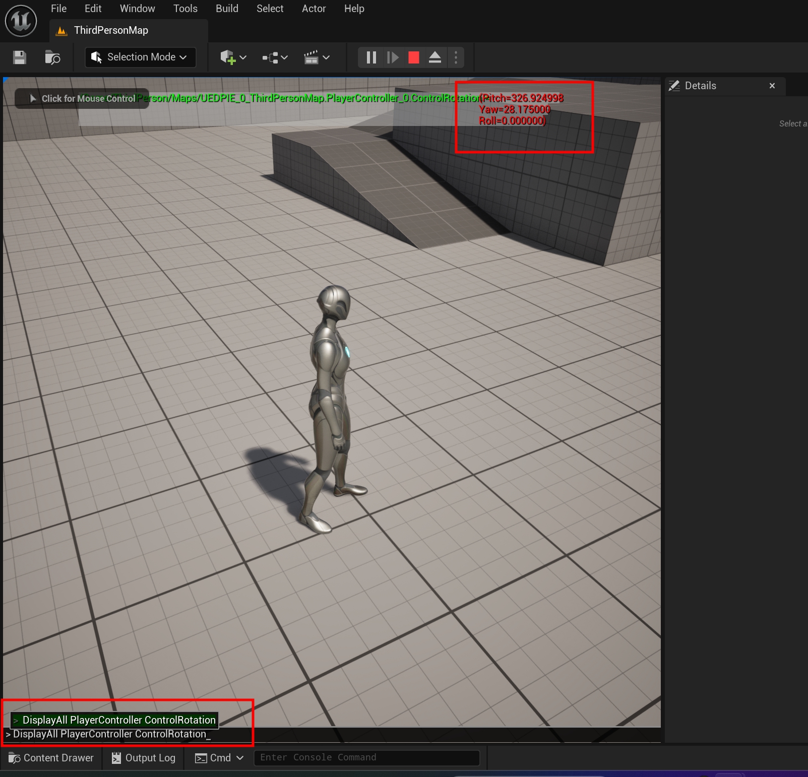
Task: Open the Cinematics clapperboard dropdown
Action: tap(317, 57)
